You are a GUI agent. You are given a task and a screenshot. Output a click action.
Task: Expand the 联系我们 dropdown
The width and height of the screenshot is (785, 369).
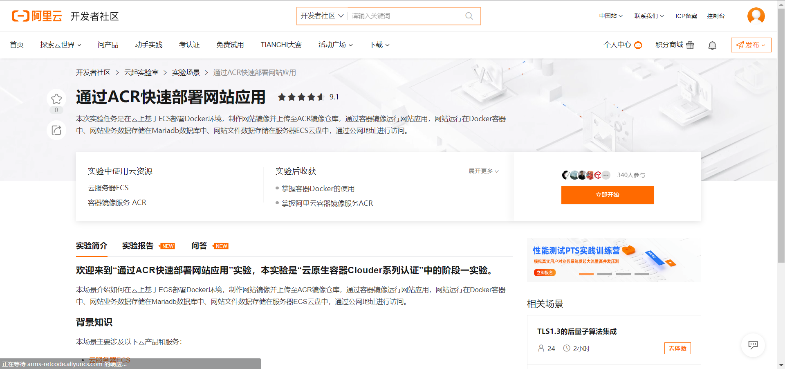pos(649,16)
